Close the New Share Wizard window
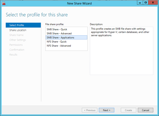This screenshot has height=116, width=159. click(x=153, y=3)
